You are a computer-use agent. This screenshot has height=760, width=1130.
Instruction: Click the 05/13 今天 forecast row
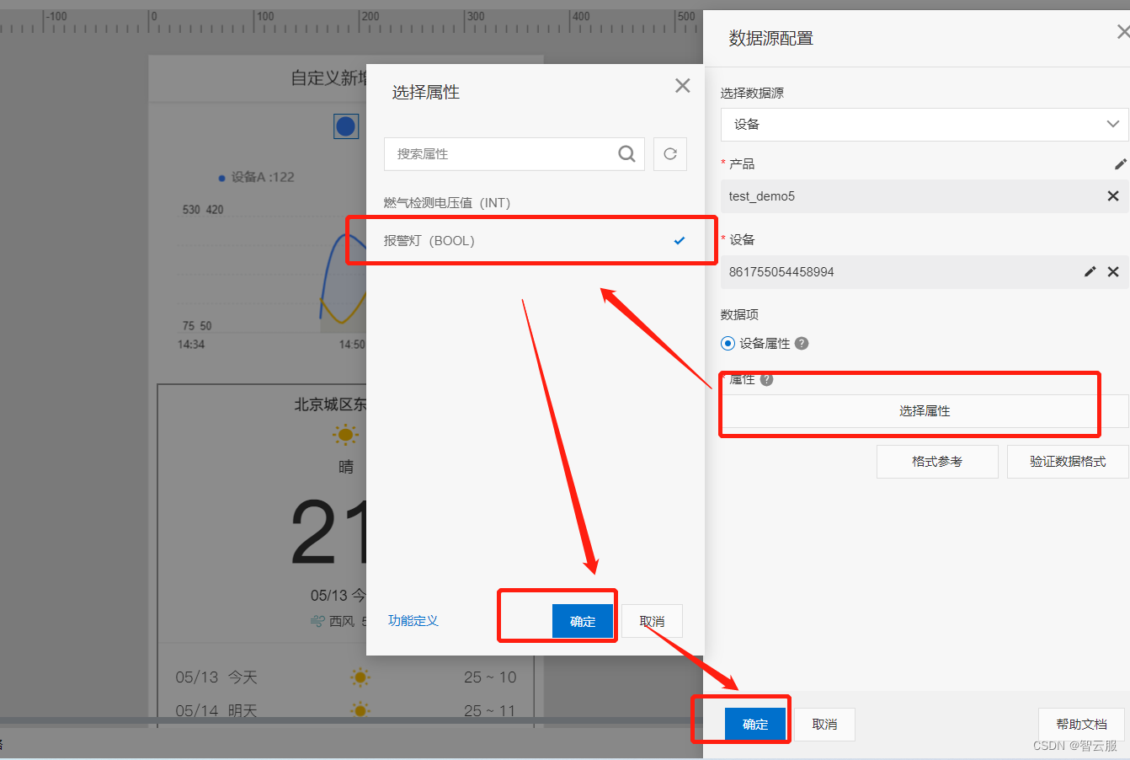tap(346, 677)
